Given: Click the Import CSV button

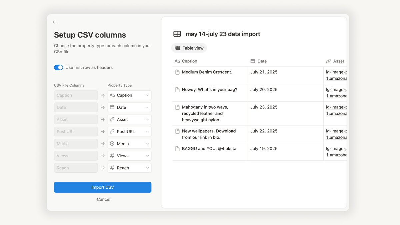Looking at the screenshot, I should click(x=103, y=187).
